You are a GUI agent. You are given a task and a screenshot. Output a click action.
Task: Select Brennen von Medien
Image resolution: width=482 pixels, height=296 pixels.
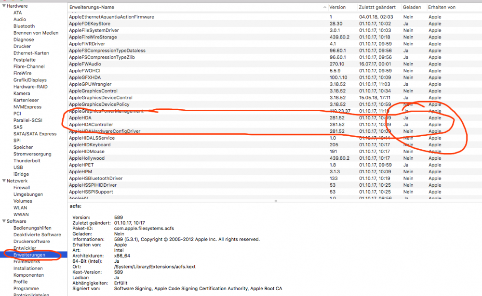tap(36, 33)
